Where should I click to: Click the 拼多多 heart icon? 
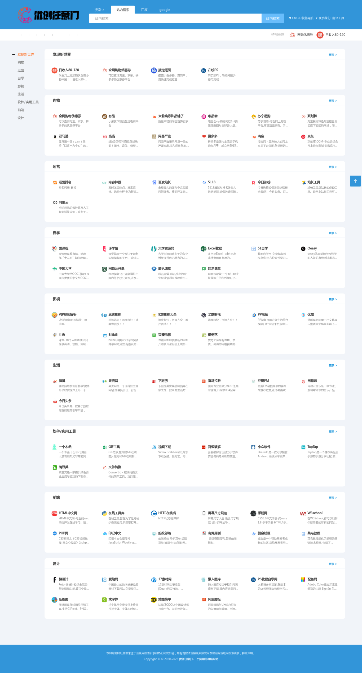[204, 136]
